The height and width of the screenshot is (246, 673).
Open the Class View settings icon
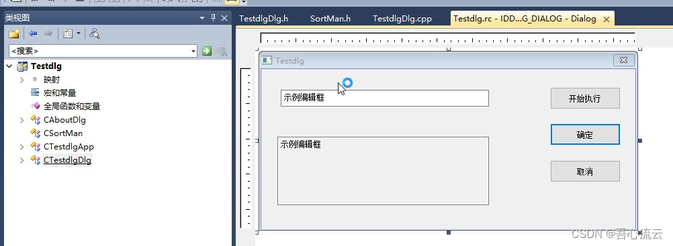point(68,34)
